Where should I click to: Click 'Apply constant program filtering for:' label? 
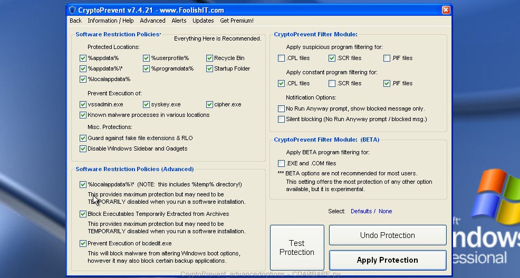click(x=332, y=72)
